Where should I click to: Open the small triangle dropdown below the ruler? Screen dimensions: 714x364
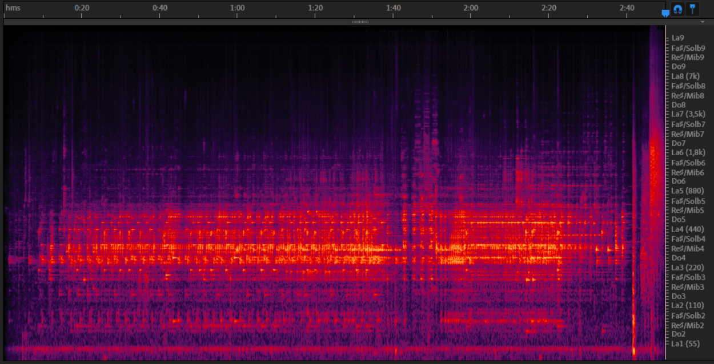coord(703,22)
